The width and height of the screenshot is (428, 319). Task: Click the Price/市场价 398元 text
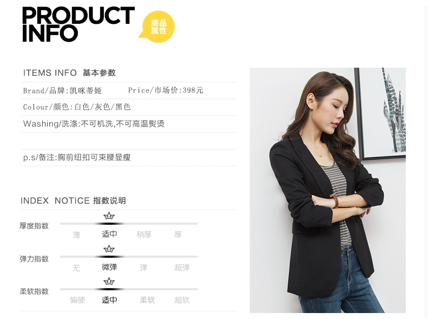(166, 90)
